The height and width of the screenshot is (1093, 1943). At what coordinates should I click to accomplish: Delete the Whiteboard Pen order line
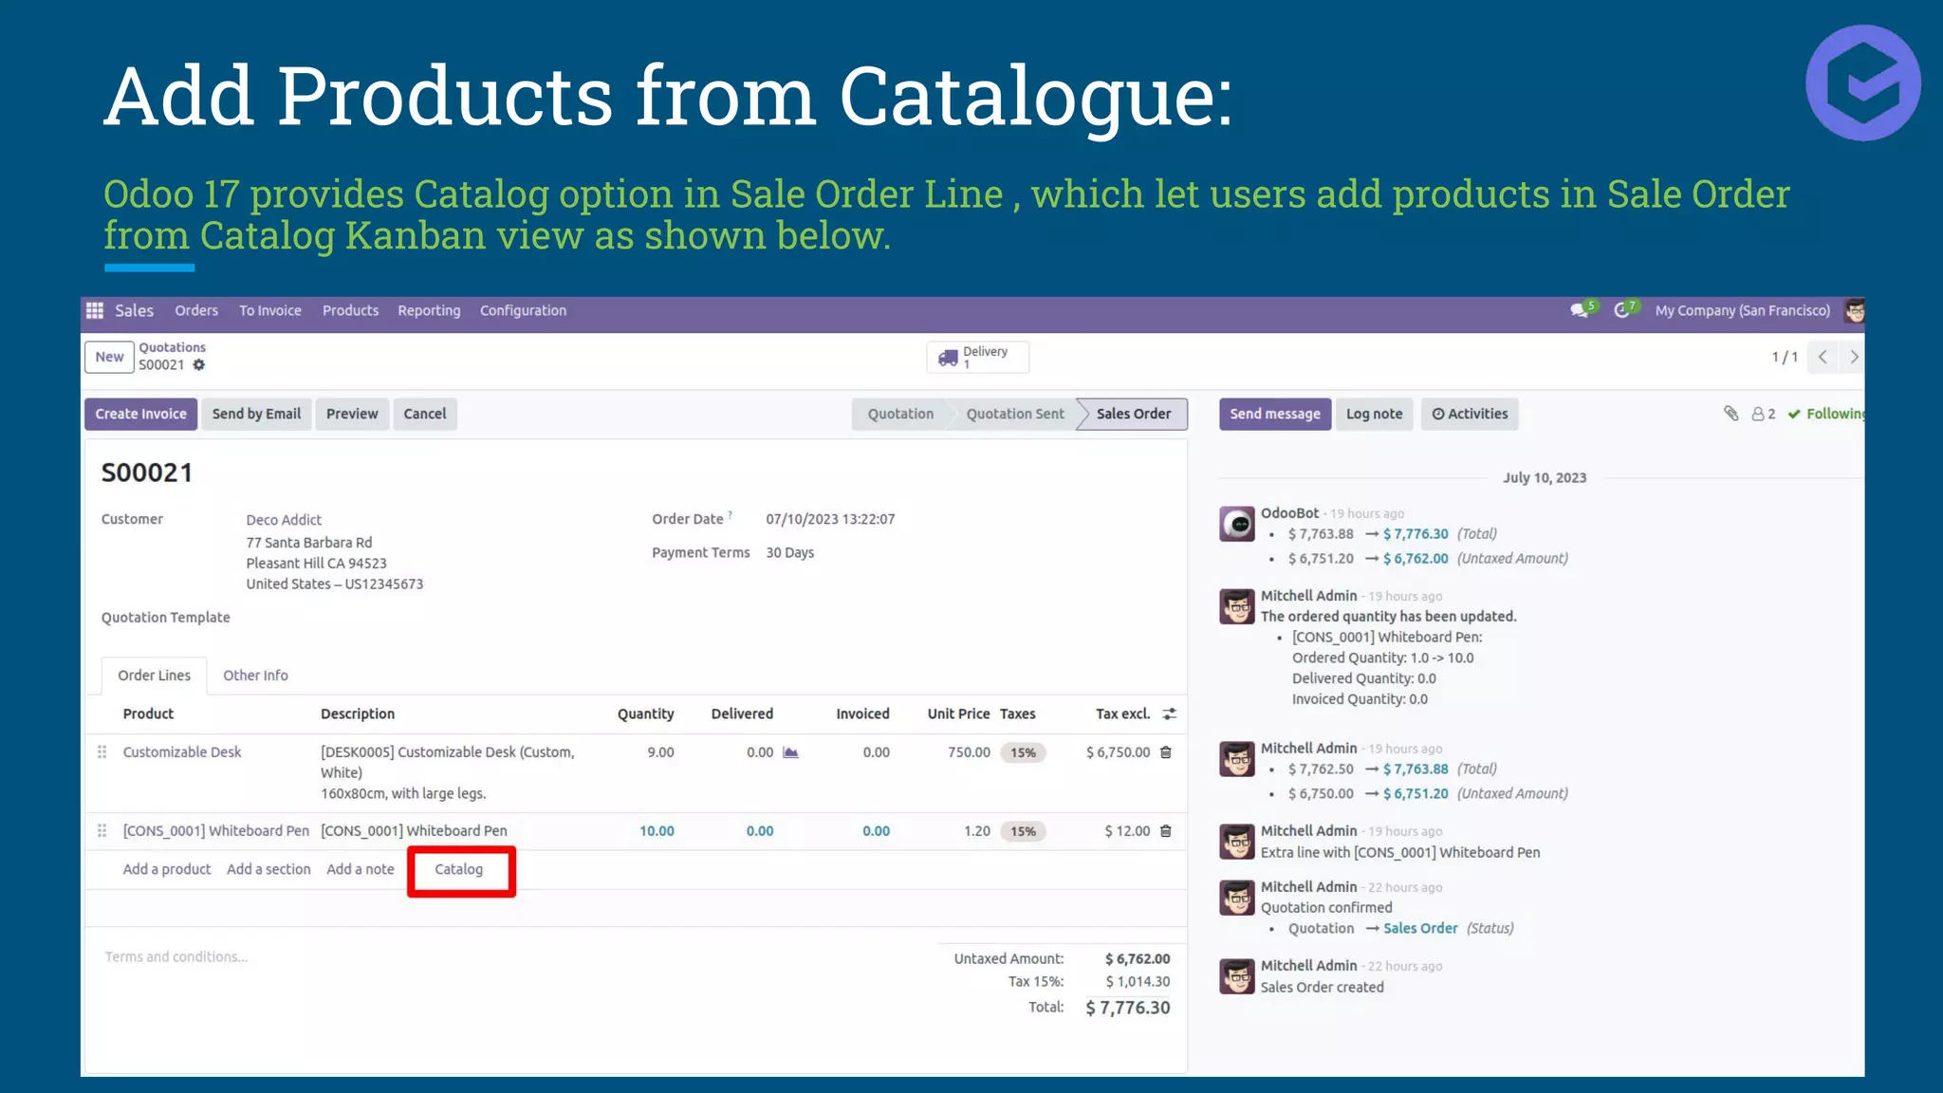point(1166,831)
